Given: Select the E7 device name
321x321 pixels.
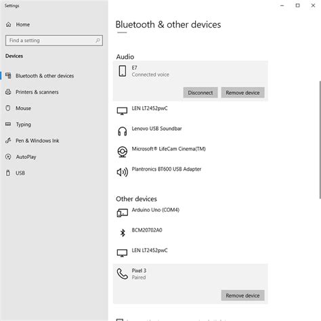Looking at the screenshot, I should point(134,68).
